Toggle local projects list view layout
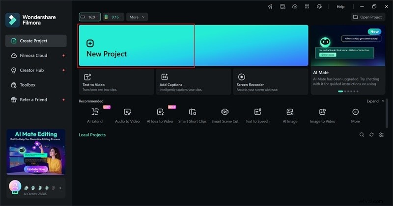The width and height of the screenshot is (393, 206). pos(381,135)
